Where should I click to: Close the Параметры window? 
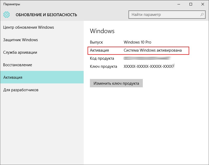click(203, 4)
